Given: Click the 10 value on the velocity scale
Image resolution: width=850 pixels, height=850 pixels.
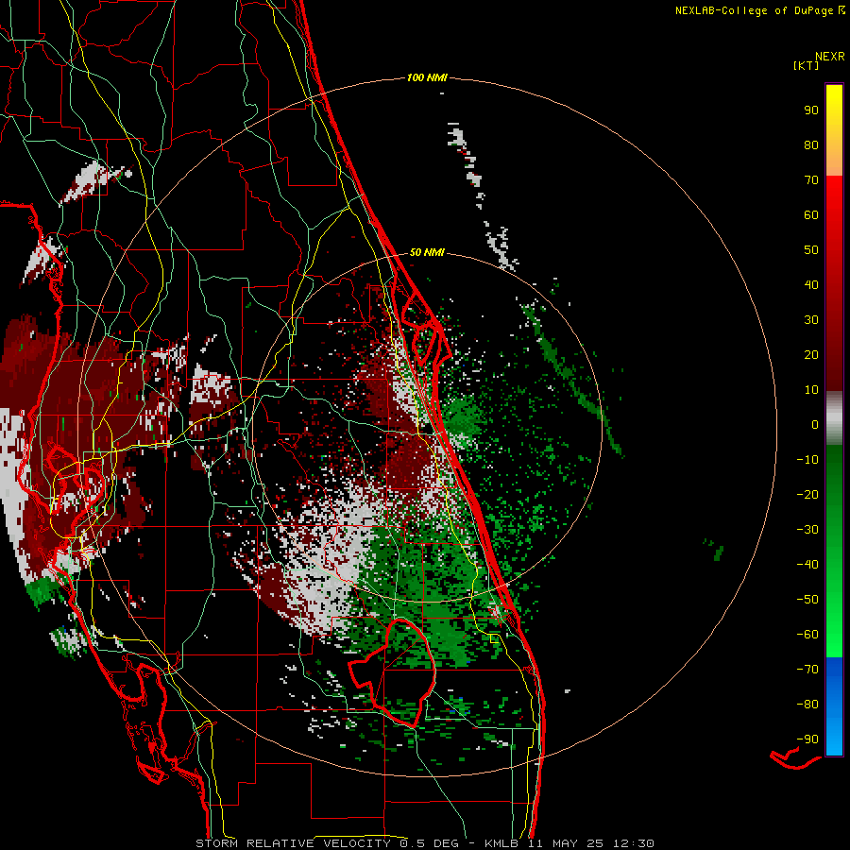Looking at the screenshot, I should 811,390.
